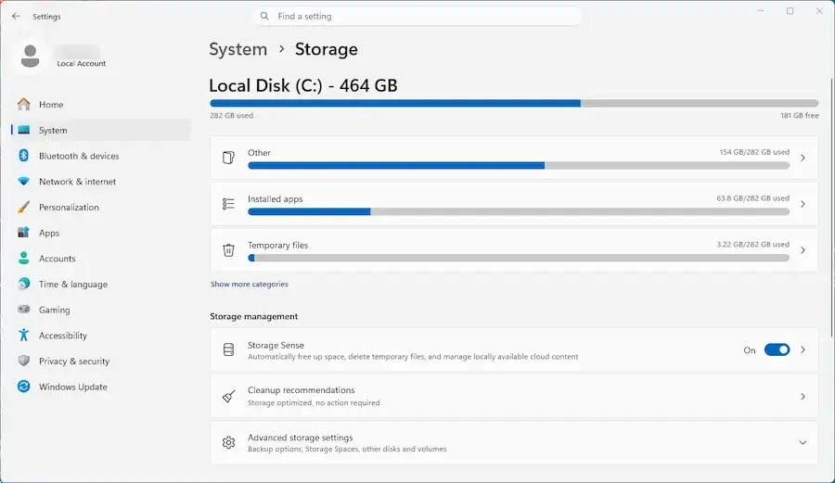The image size is (835, 483).
Task: Open Installed apps via its chevron
Action: [x=803, y=204]
